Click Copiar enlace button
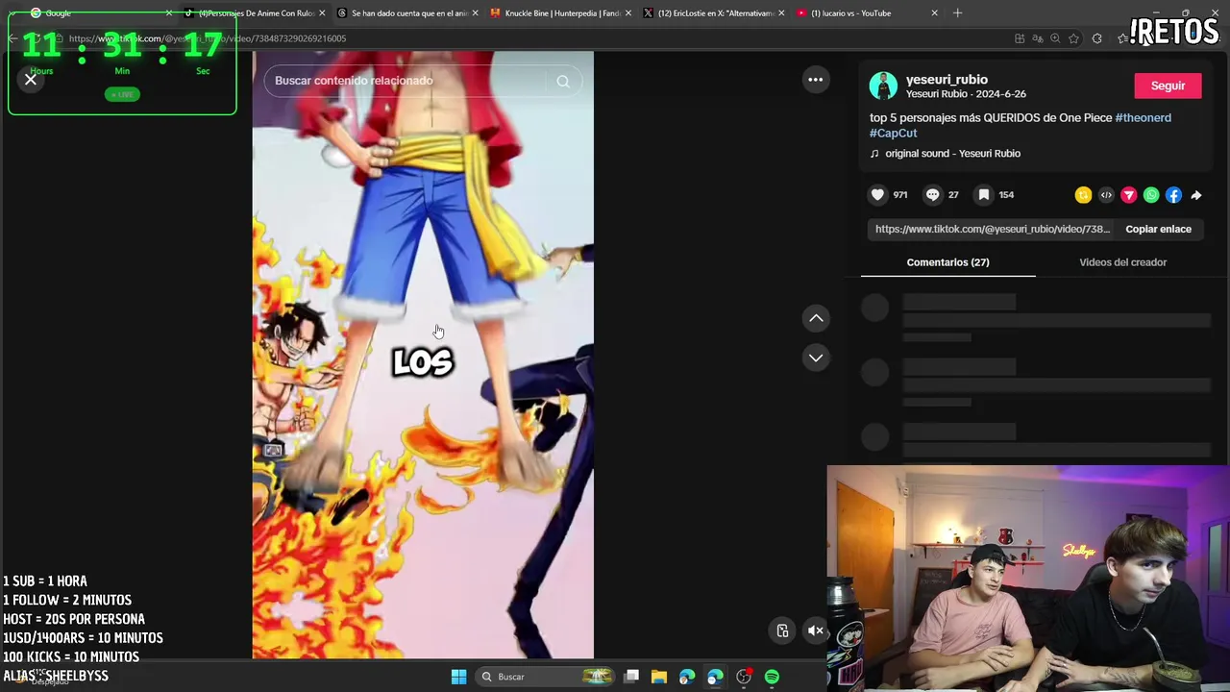 [1158, 229]
